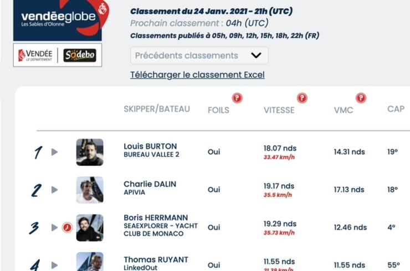The width and height of the screenshot is (410, 271).
Task: Click the Sodebo sponsor logo
Action: (80, 55)
